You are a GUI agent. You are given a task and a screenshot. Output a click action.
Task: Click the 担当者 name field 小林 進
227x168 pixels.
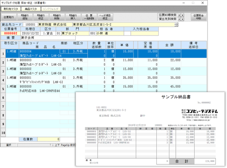click(110, 33)
